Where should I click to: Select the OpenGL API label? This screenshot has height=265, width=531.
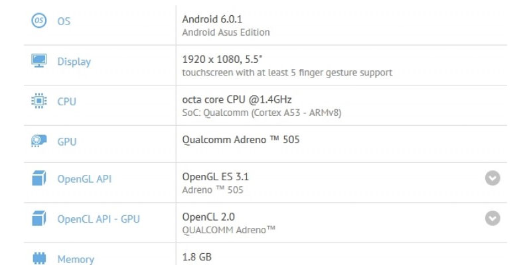(x=84, y=179)
